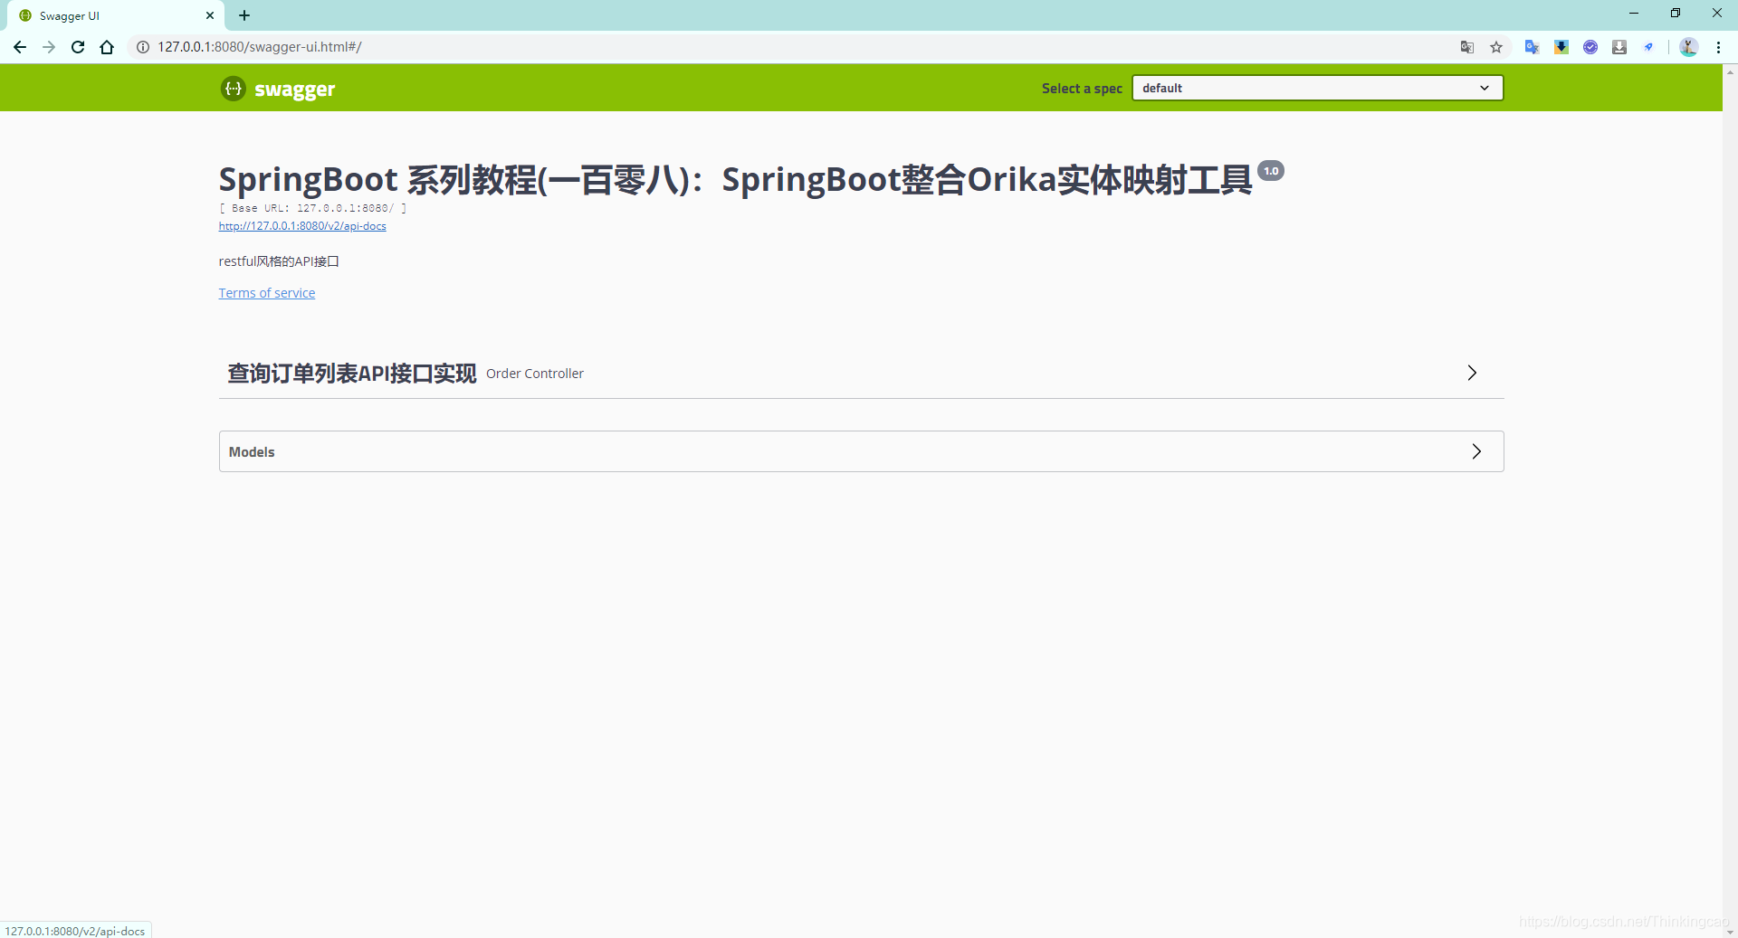Open the blue download arrow extension
This screenshot has width=1738, height=938.
(x=1561, y=47)
